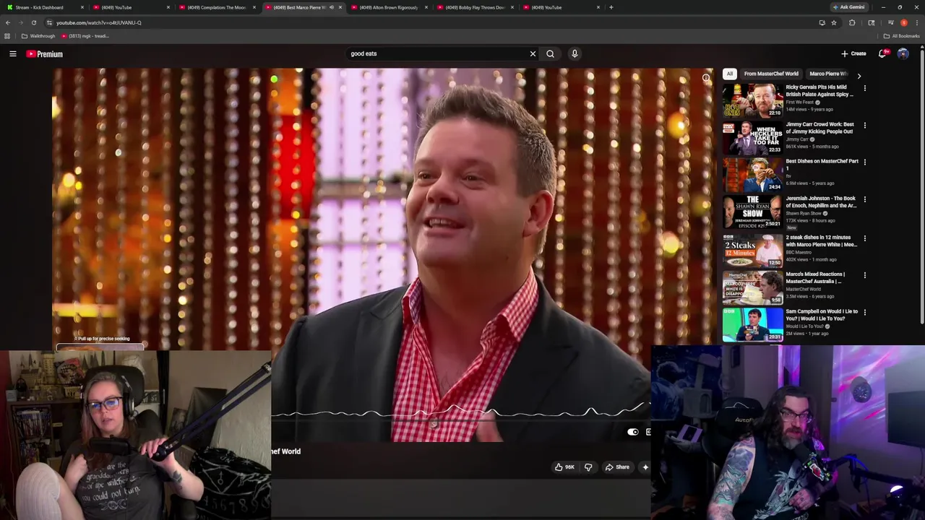Switch to Alton Brown Rigorously browser tab
This screenshot has width=925, height=520.
point(389,7)
